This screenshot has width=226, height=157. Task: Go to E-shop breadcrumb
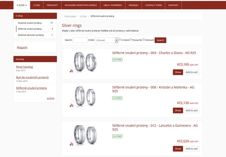pos(83,16)
